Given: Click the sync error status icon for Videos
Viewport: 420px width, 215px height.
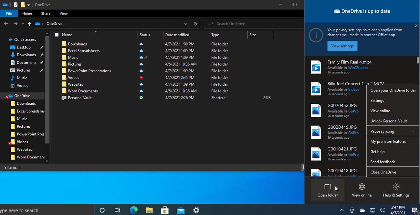Looking at the screenshot, I should (x=141, y=78).
